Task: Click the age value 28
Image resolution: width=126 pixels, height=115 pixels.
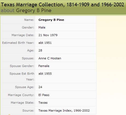Action: click(x=40, y=50)
